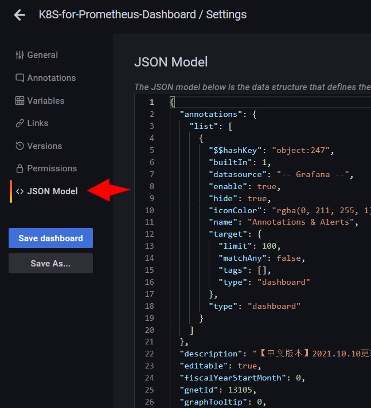Click the "datasource" key on line 7
The height and width of the screenshot is (408, 371).
click(238, 174)
